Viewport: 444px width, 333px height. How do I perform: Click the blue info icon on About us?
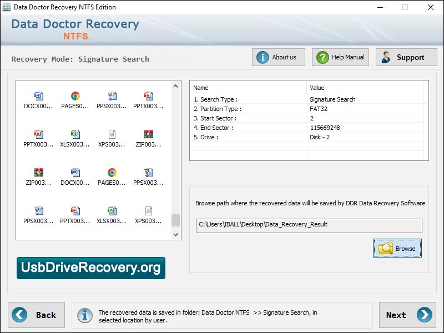[262, 57]
